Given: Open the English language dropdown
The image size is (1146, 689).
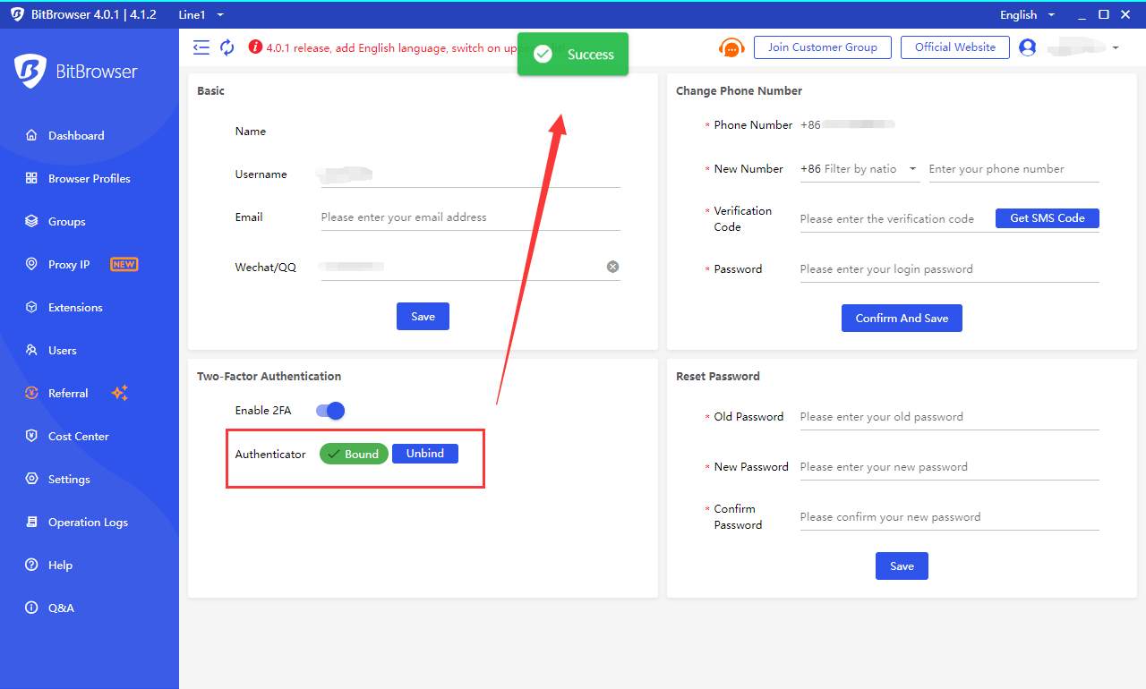Looking at the screenshot, I should [x=1027, y=14].
